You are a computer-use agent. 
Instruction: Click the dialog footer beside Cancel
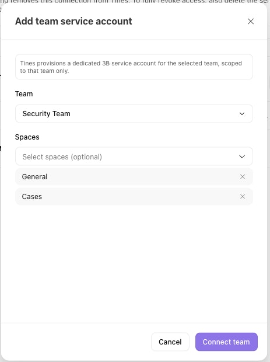tap(76, 342)
